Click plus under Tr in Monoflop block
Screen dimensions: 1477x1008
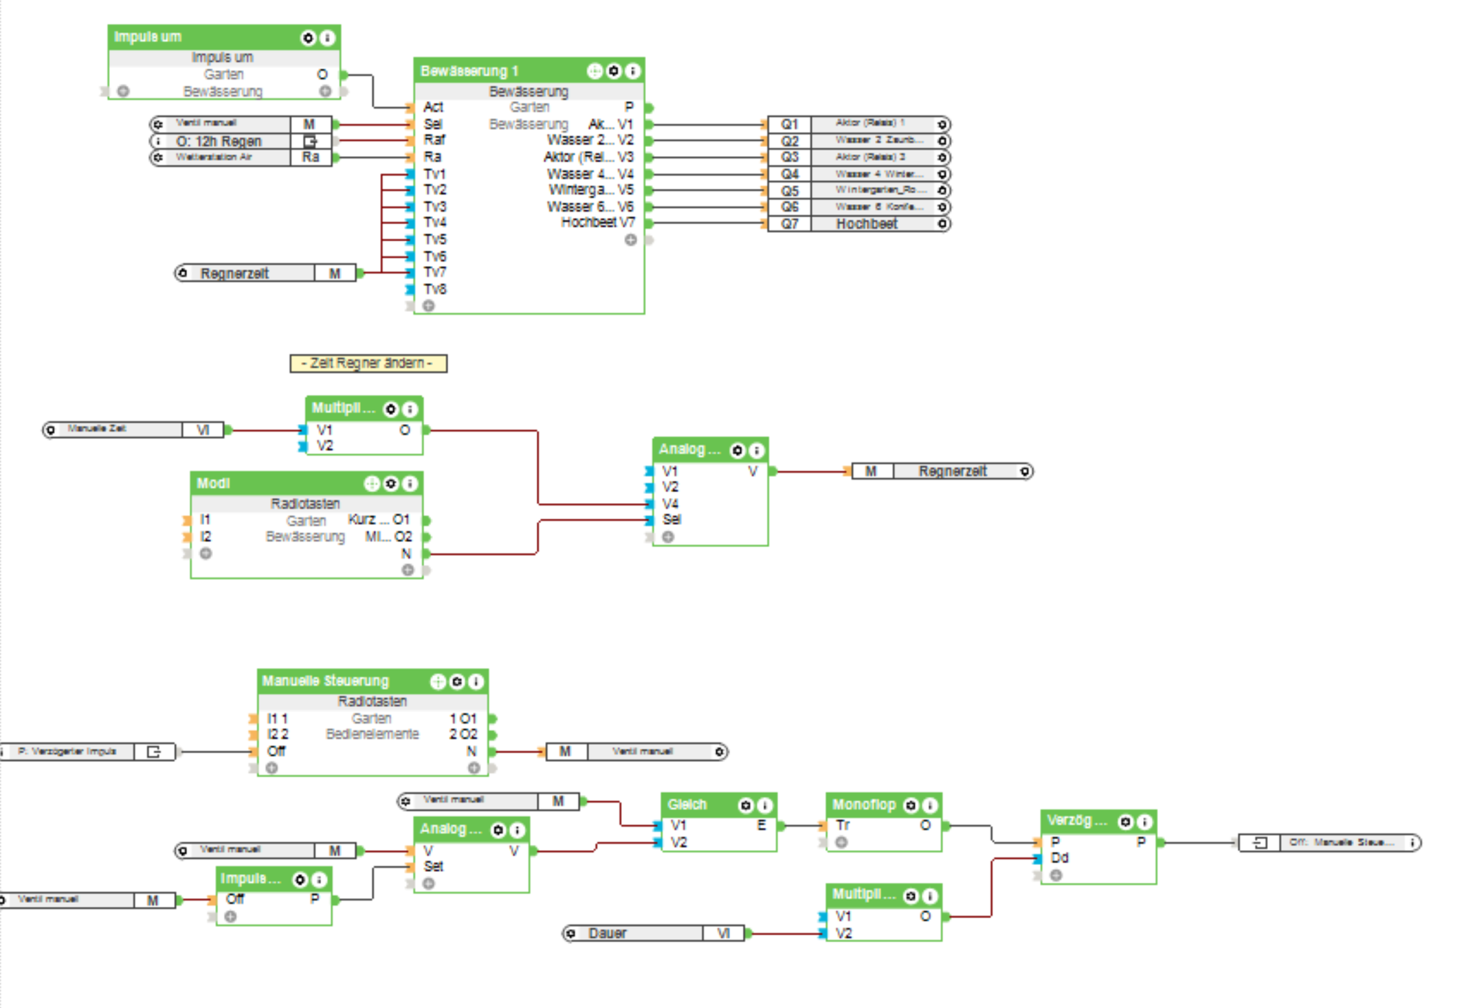(841, 842)
